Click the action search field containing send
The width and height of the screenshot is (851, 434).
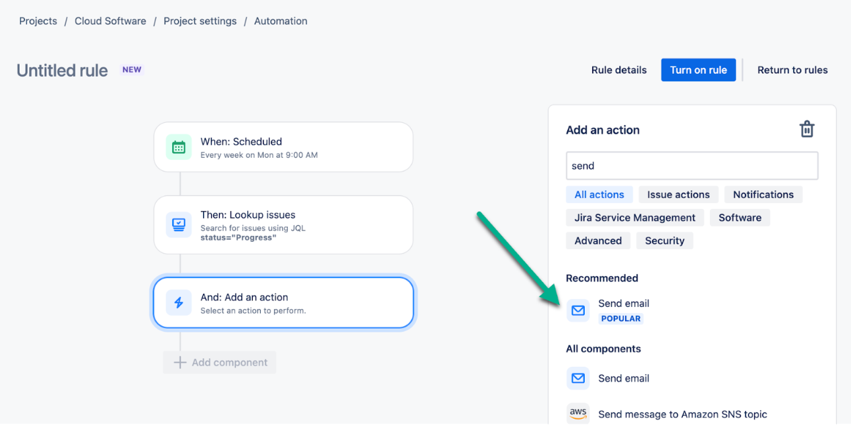tap(692, 166)
